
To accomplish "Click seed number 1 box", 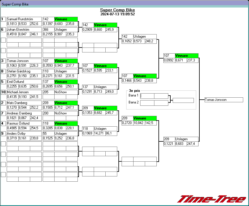I will [3, 19].
